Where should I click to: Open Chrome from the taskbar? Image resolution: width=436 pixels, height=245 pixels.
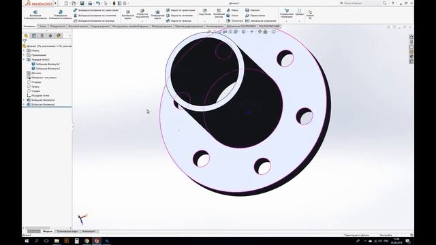(87, 241)
